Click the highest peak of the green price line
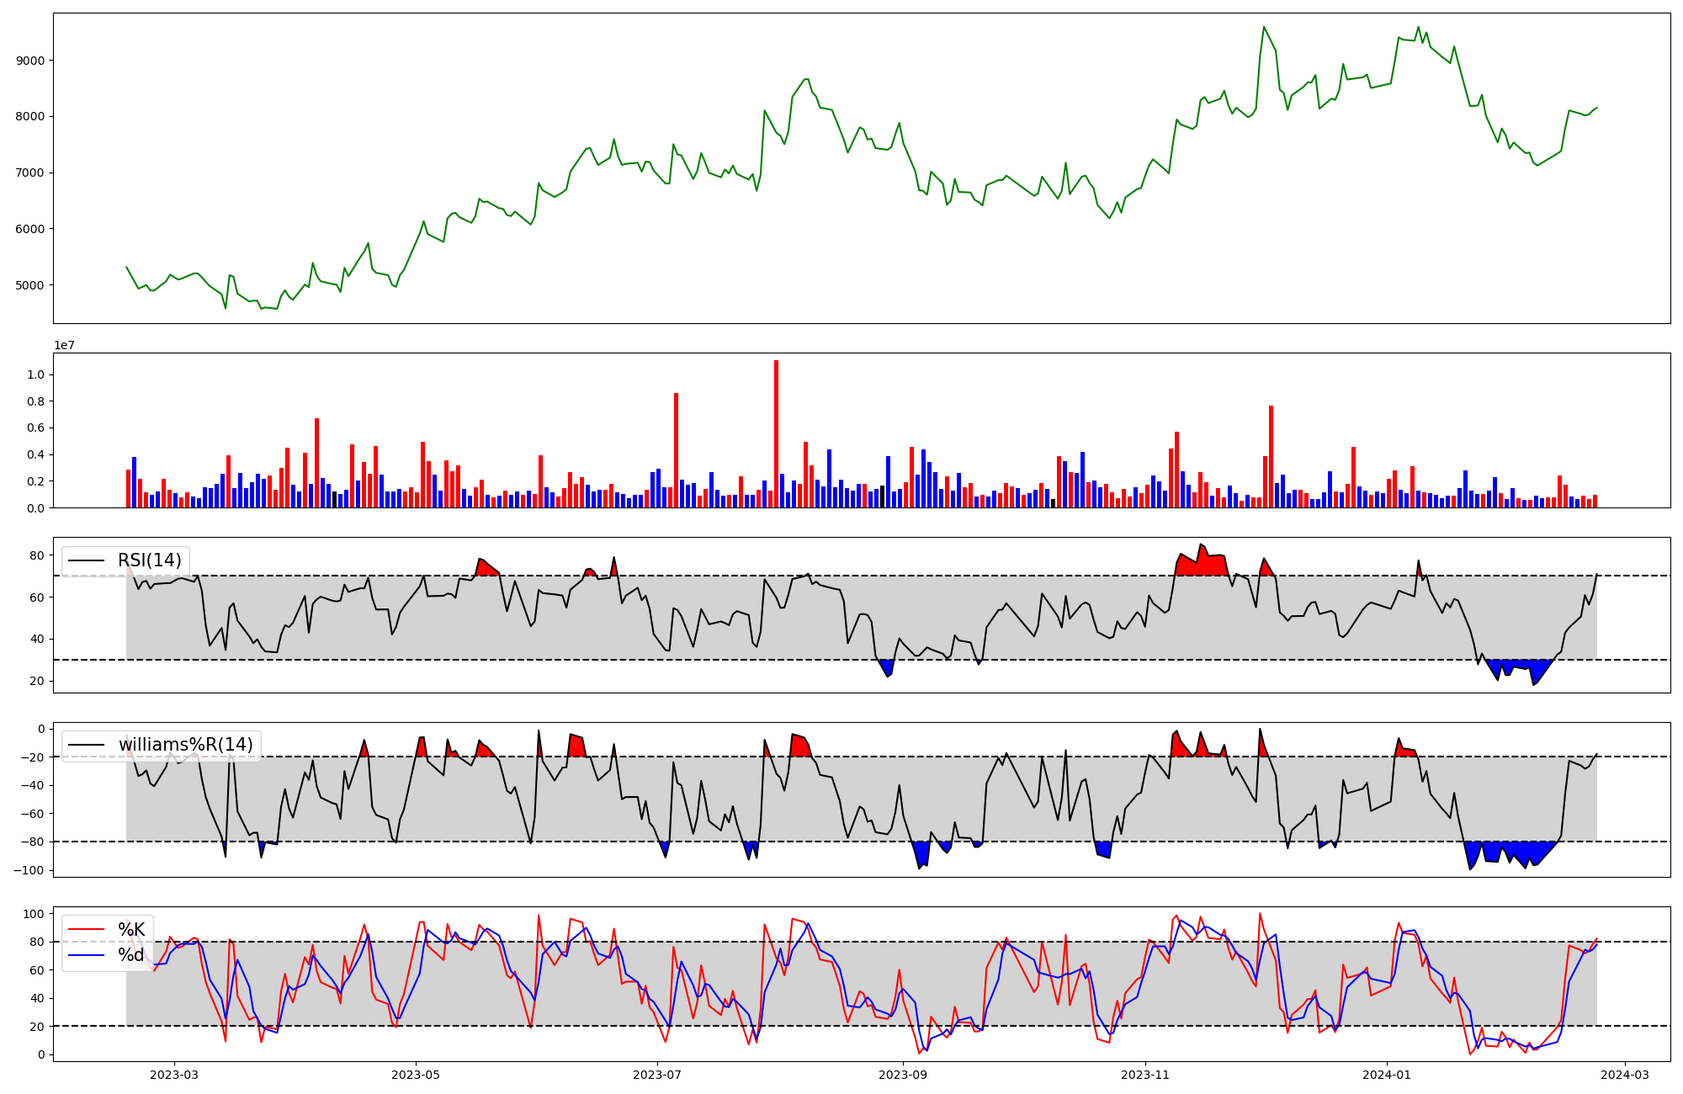This screenshot has width=1683, height=1094. click(x=1264, y=27)
